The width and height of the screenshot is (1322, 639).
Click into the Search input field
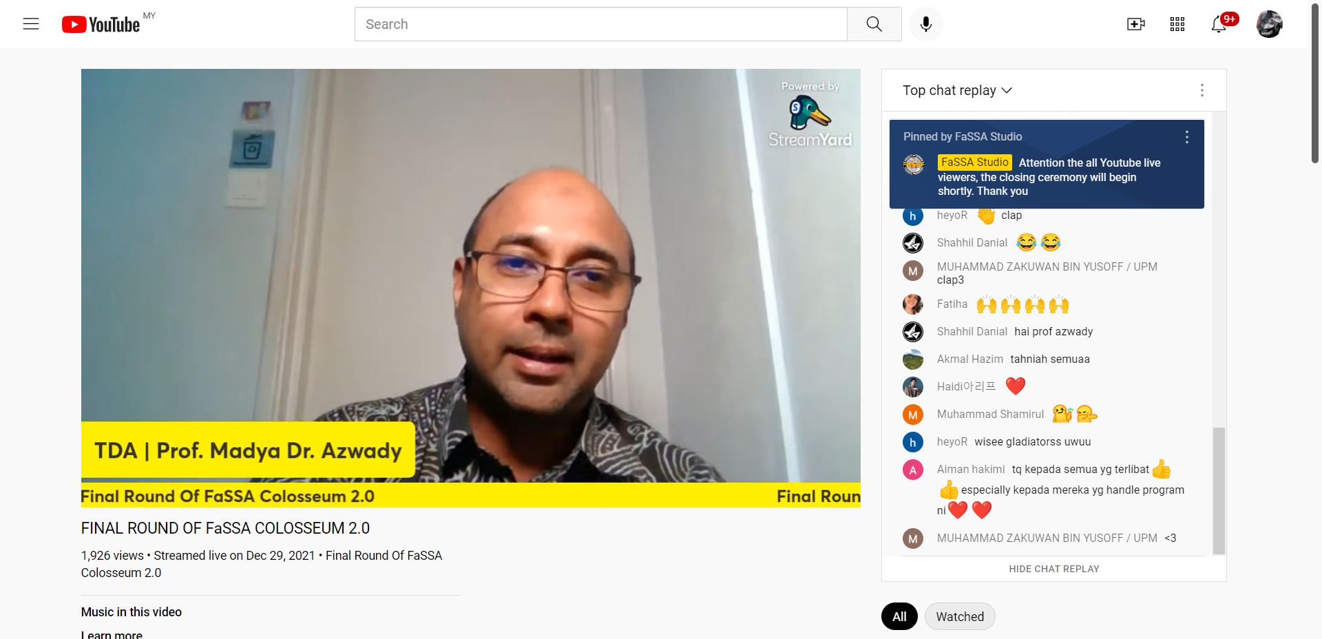[601, 24]
